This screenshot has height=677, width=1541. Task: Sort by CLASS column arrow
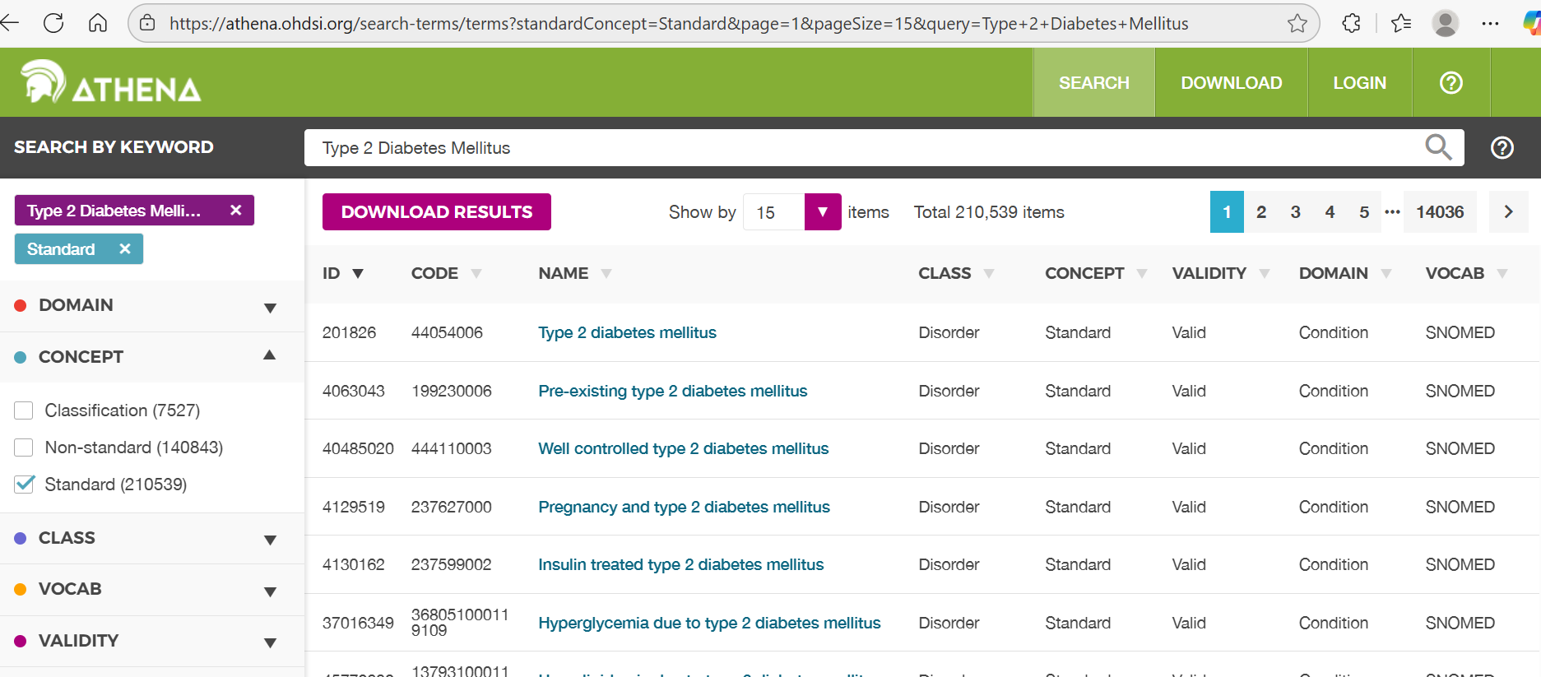989,274
